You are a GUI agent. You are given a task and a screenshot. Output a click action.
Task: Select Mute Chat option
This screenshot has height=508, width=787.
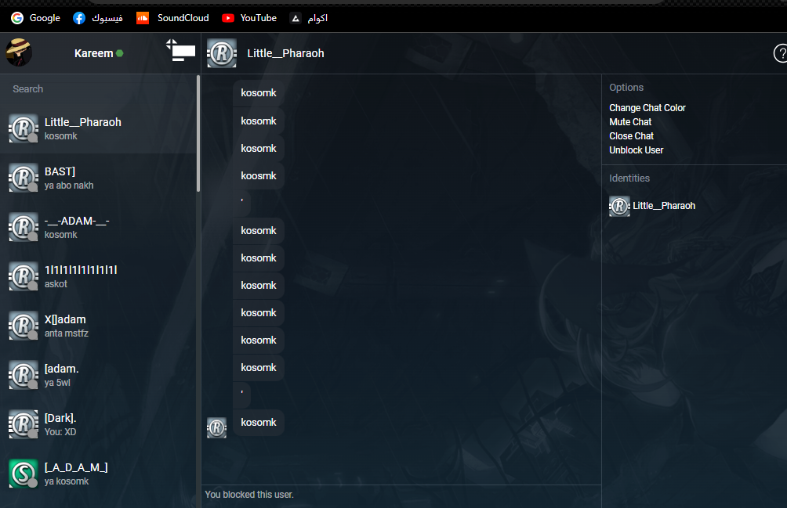coord(630,122)
